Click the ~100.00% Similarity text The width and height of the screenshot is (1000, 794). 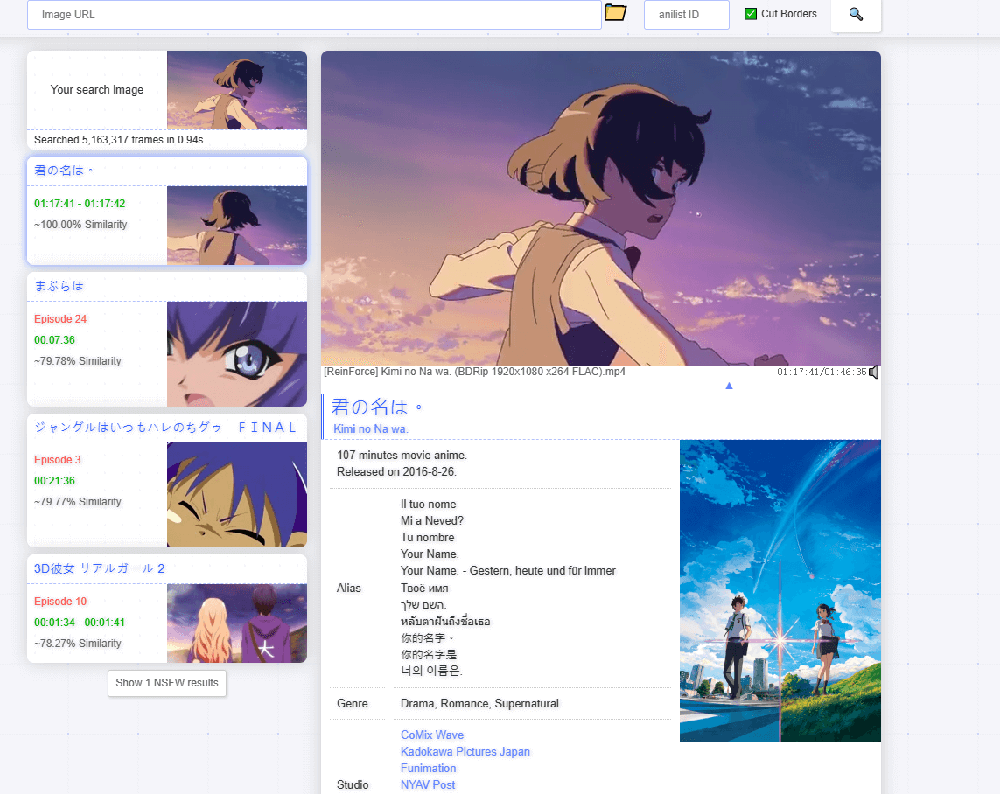(x=80, y=225)
